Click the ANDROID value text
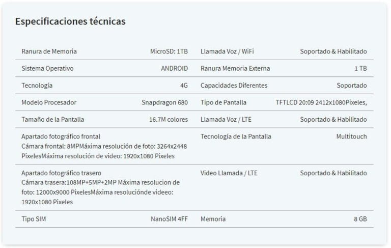391x248 pixels. pos(174,68)
